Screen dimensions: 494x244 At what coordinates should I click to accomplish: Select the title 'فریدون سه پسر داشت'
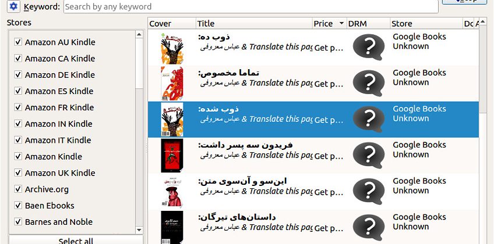point(245,145)
